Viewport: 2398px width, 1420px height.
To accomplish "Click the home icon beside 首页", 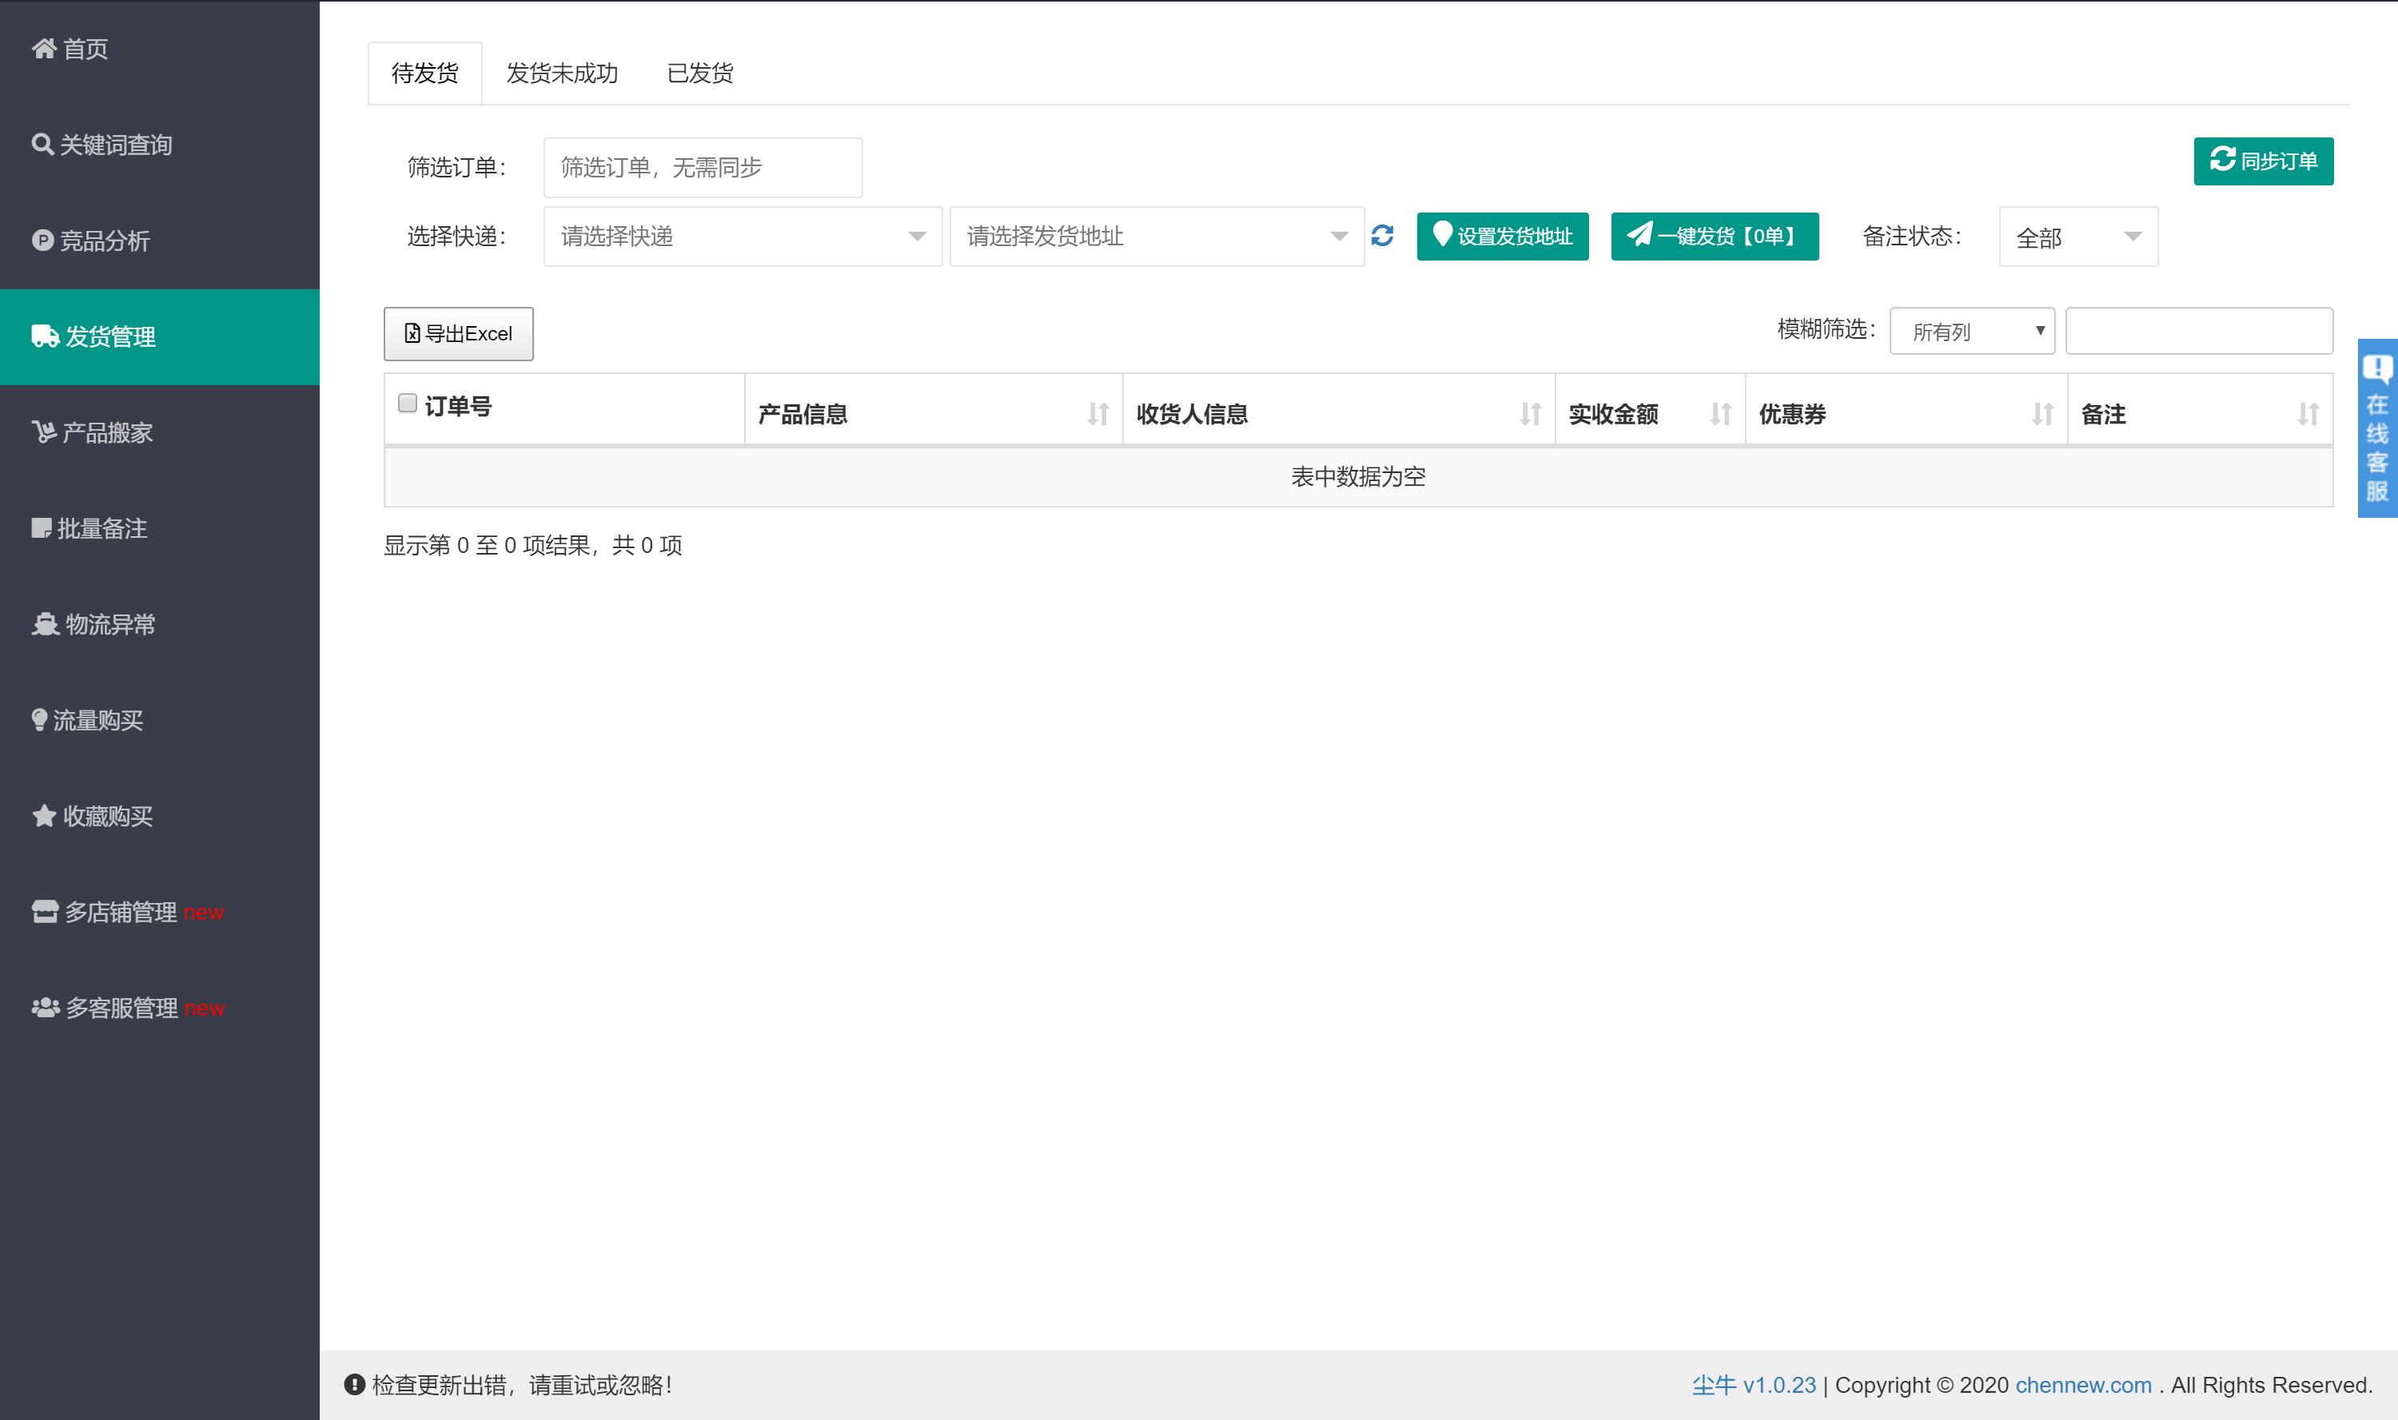I will click(44, 48).
